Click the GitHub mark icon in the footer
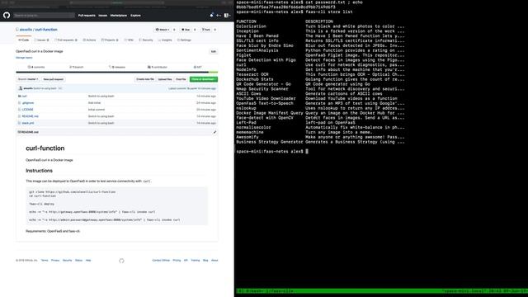 [x=121, y=261]
